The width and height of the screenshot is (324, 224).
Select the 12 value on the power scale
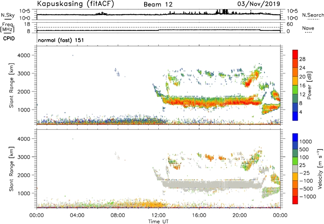[302, 95]
